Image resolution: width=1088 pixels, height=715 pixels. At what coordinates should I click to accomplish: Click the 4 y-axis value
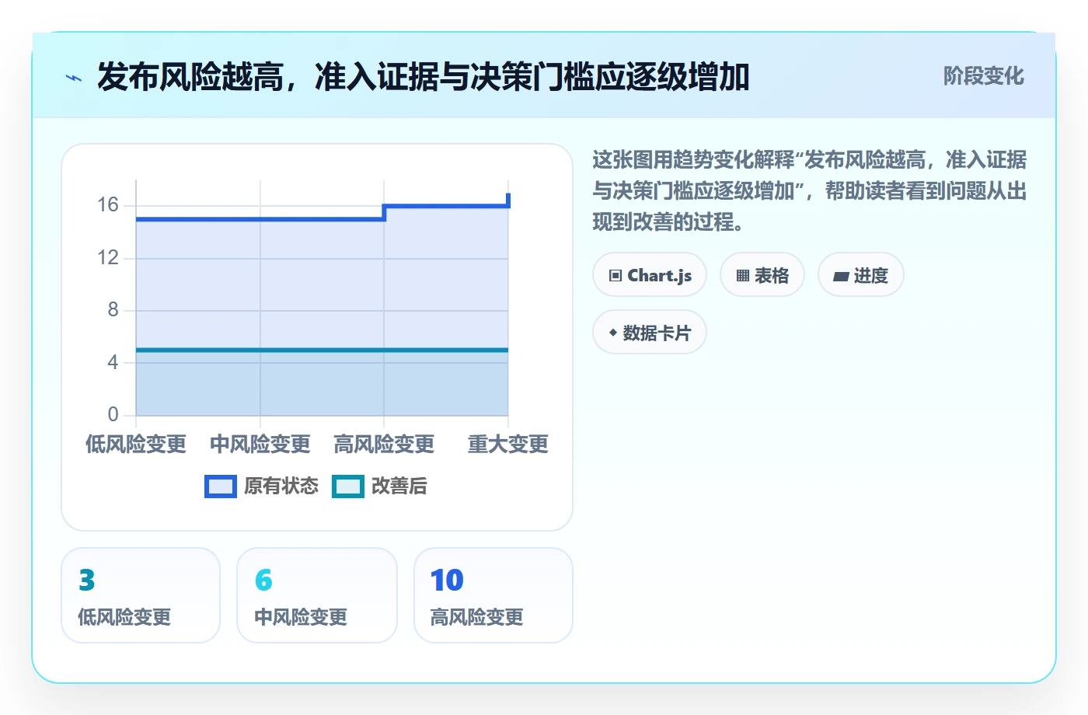(x=113, y=362)
